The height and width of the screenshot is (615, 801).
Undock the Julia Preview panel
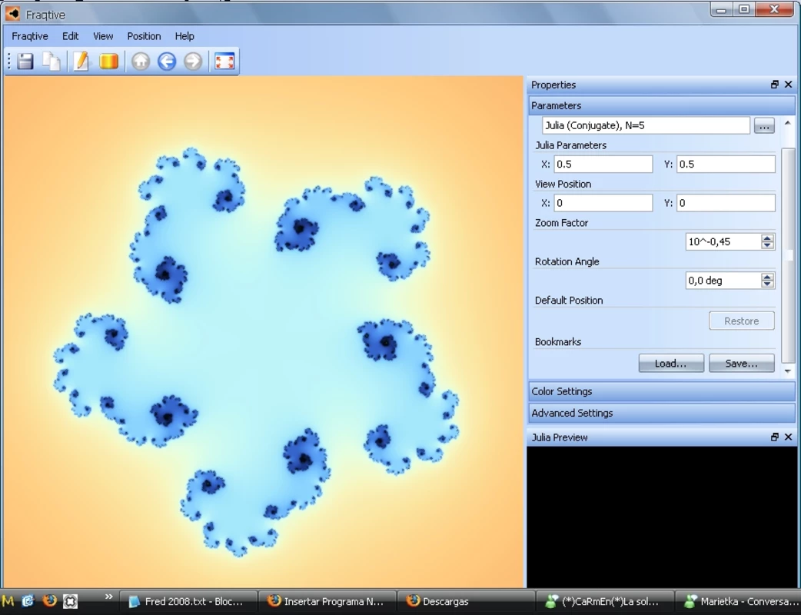pyautogui.click(x=774, y=437)
